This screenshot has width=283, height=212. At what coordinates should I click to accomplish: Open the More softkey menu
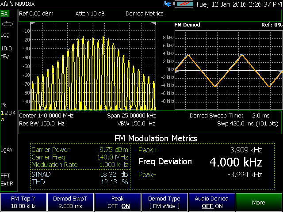[x=259, y=202]
